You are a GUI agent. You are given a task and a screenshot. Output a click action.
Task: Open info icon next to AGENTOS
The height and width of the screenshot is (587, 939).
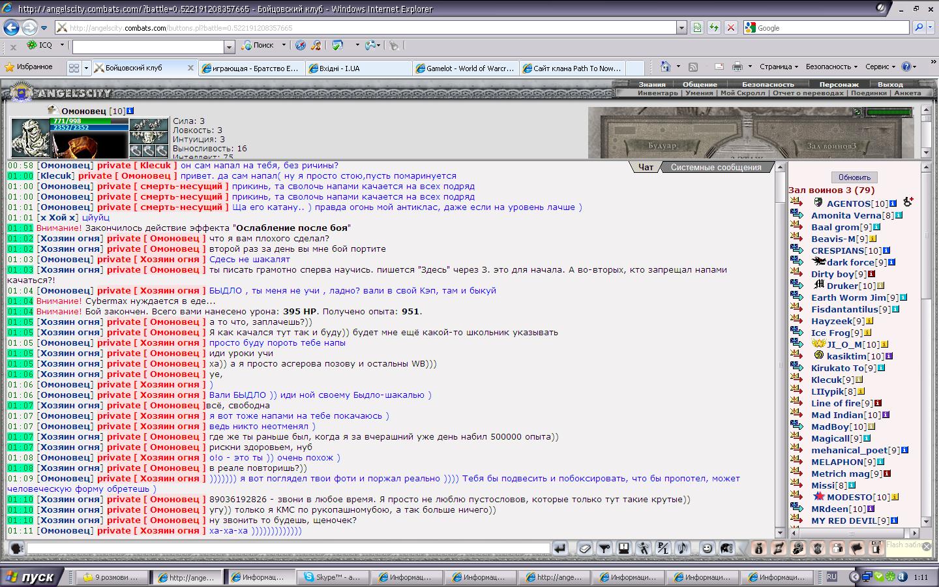click(x=893, y=203)
